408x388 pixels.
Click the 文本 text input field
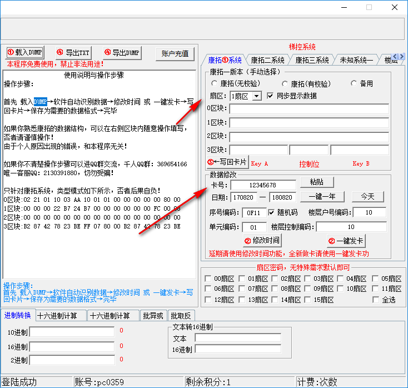coord(238,338)
